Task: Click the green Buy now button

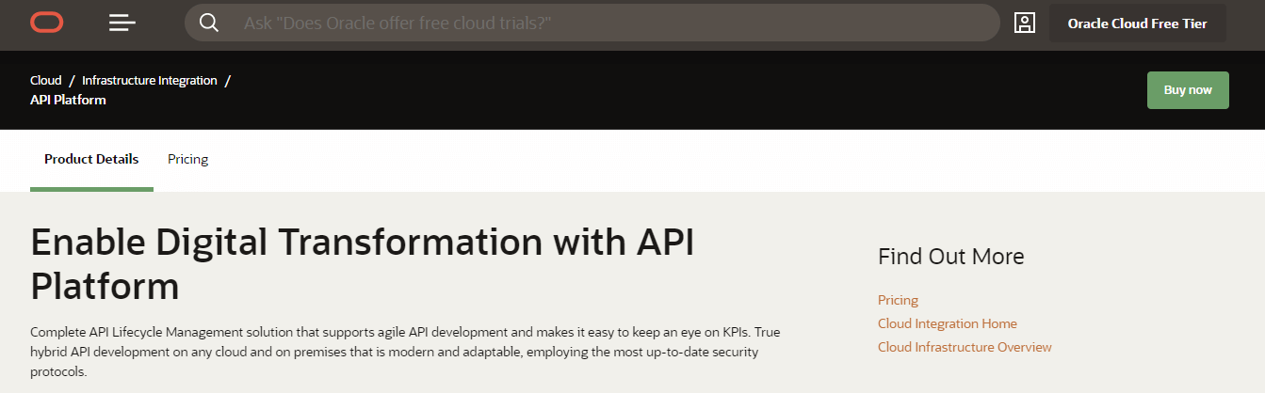Action: point(1188,90)
